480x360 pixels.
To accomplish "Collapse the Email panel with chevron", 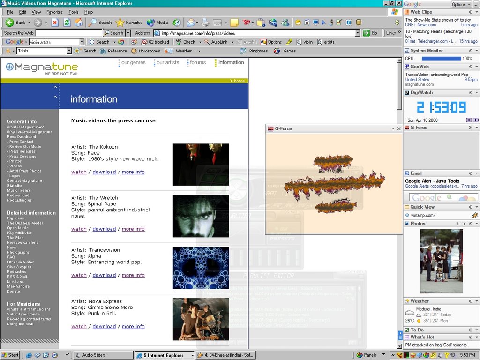I will pyautogui.click(x=470, y=173).
